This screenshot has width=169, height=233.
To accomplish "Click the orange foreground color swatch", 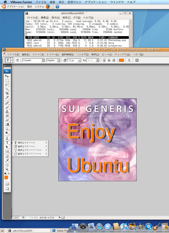I will click(6, 177).
